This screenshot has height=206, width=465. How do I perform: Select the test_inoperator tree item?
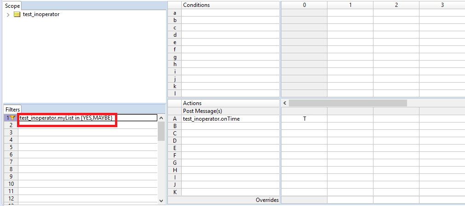pos(41,14)
